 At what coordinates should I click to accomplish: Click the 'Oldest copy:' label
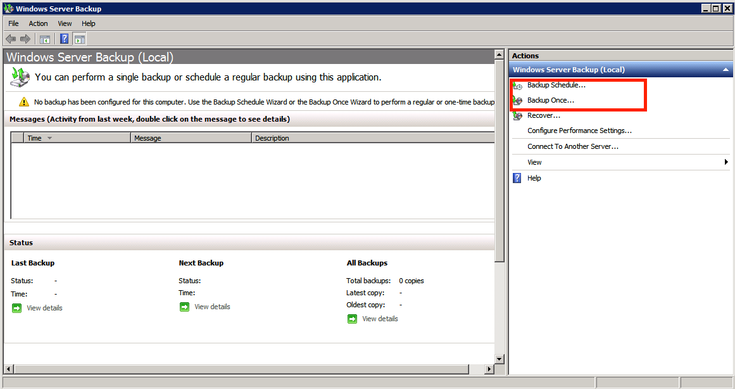coord(366,305)
